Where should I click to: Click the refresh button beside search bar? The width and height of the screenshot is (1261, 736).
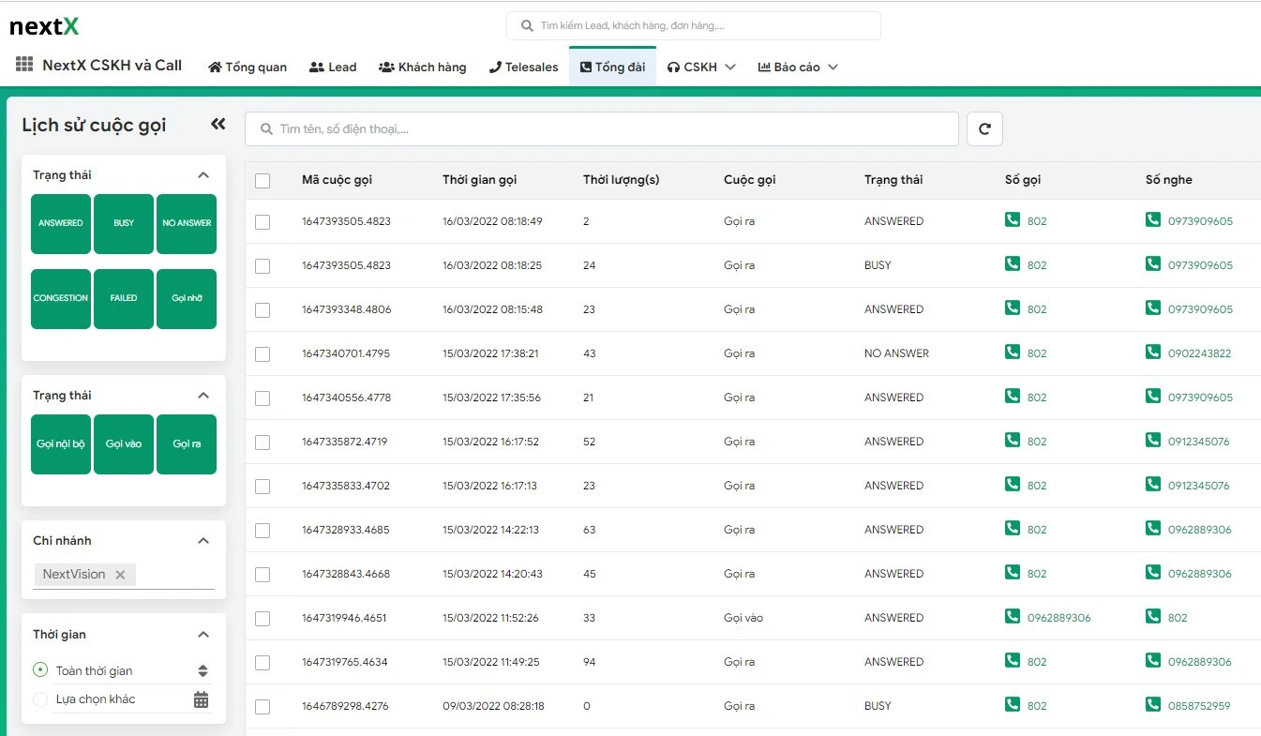[x=984, y=129]
